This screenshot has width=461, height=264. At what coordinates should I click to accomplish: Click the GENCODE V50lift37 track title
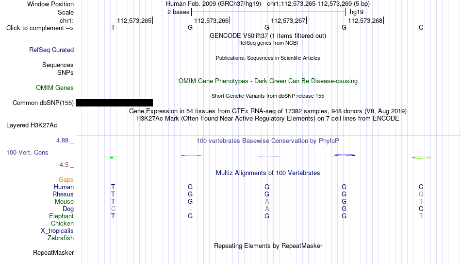[268, 36]
